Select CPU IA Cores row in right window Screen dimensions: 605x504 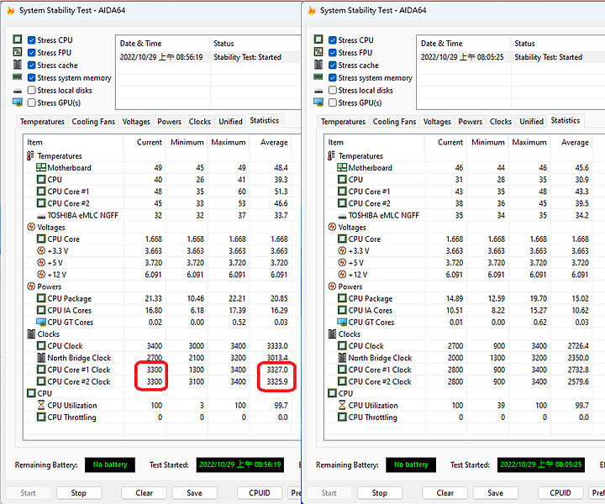coord(463,310)
